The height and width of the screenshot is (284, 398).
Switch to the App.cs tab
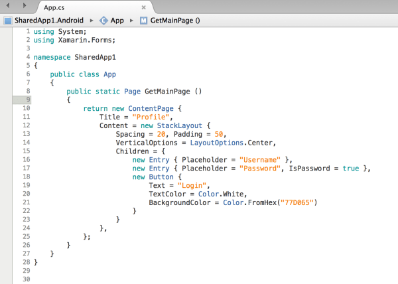(56, 8)
